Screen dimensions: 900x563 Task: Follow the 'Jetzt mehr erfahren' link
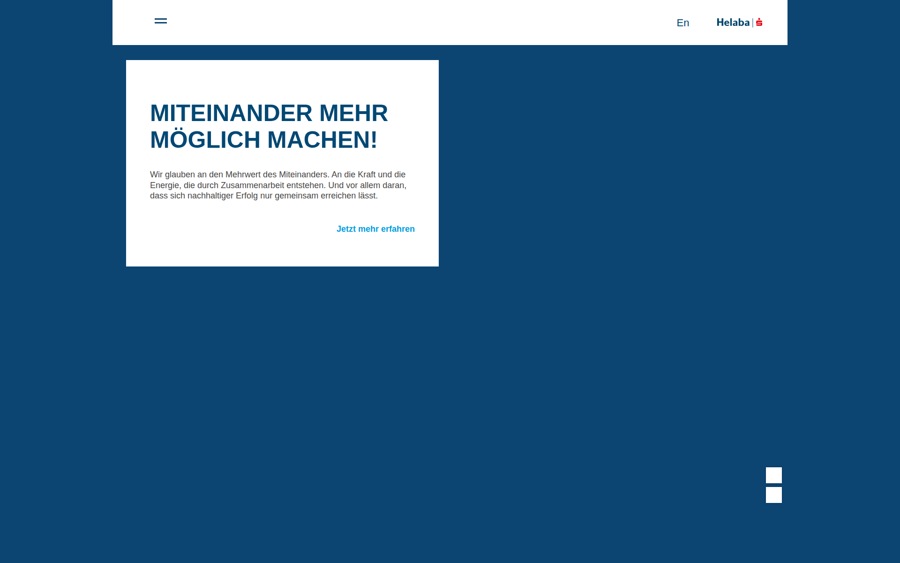click(x=375, y=229)
